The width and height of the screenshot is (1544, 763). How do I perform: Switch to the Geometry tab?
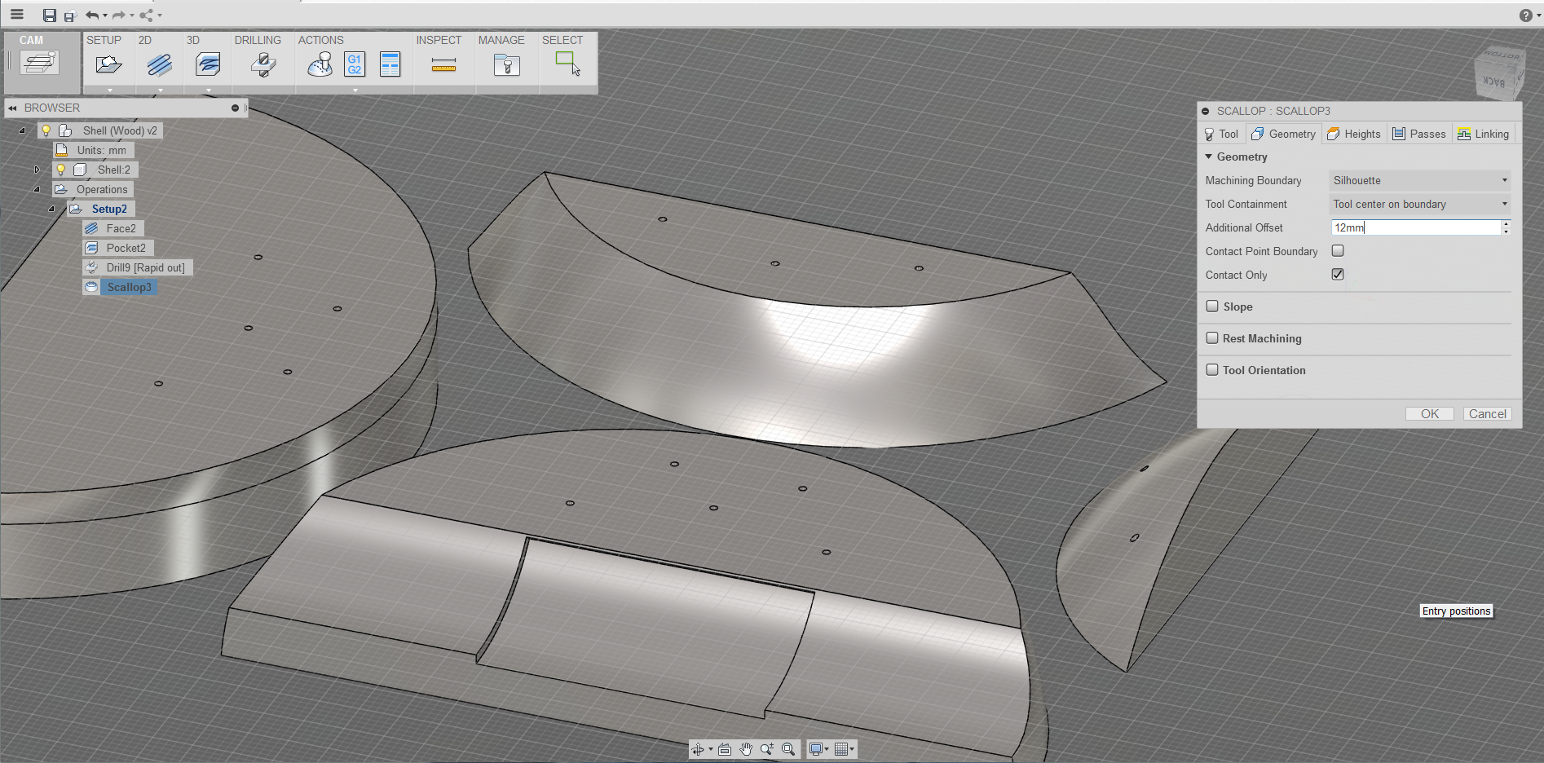tap(1284, 134)
